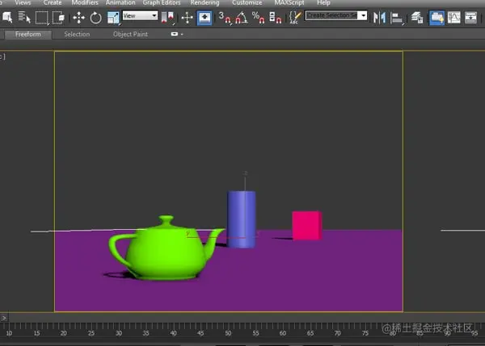Click the Align tool icon

tap(397, 18)
